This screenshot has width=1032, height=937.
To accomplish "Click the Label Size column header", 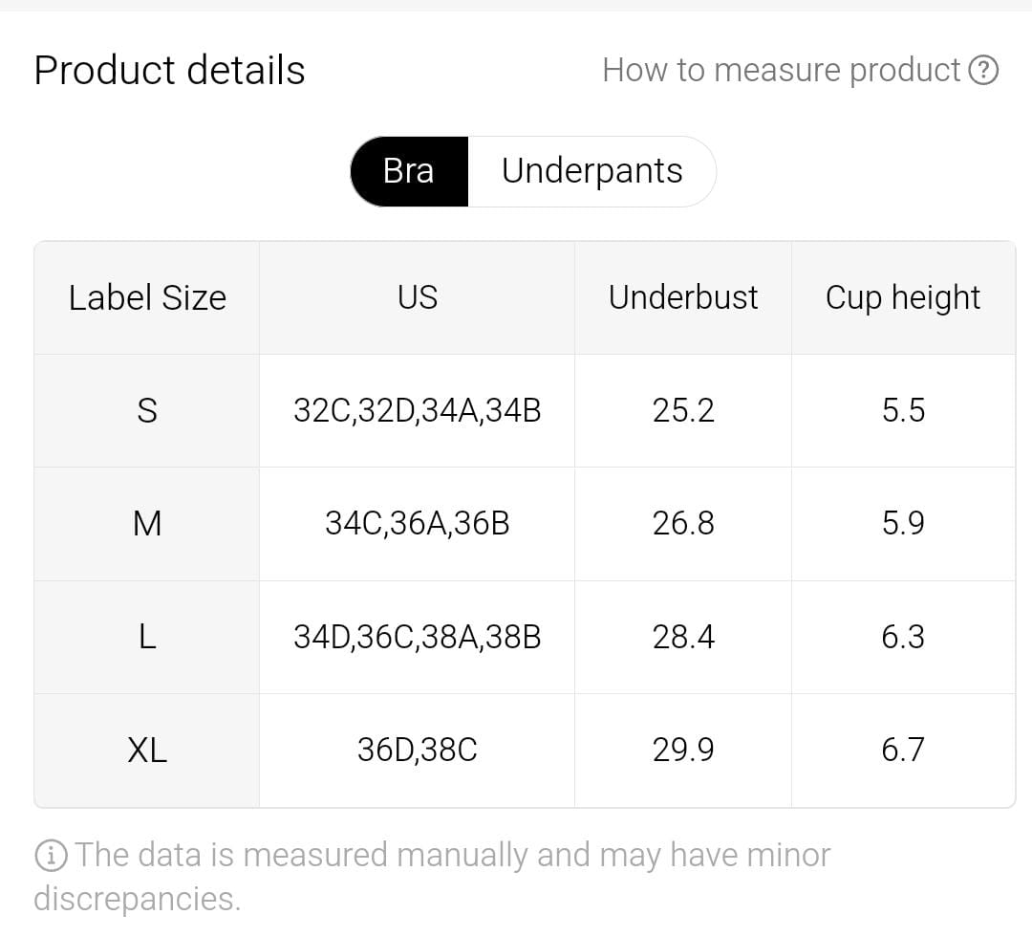I will point(147,297).
